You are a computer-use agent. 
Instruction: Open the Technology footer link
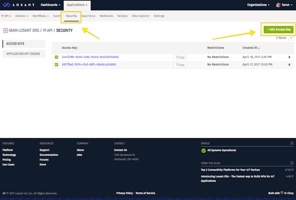pos(9,155)
